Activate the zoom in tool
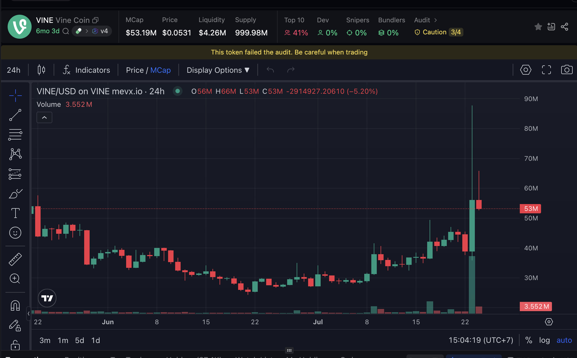Image resolution: width=577 pixels, height=358 pixels. [15, 278]
